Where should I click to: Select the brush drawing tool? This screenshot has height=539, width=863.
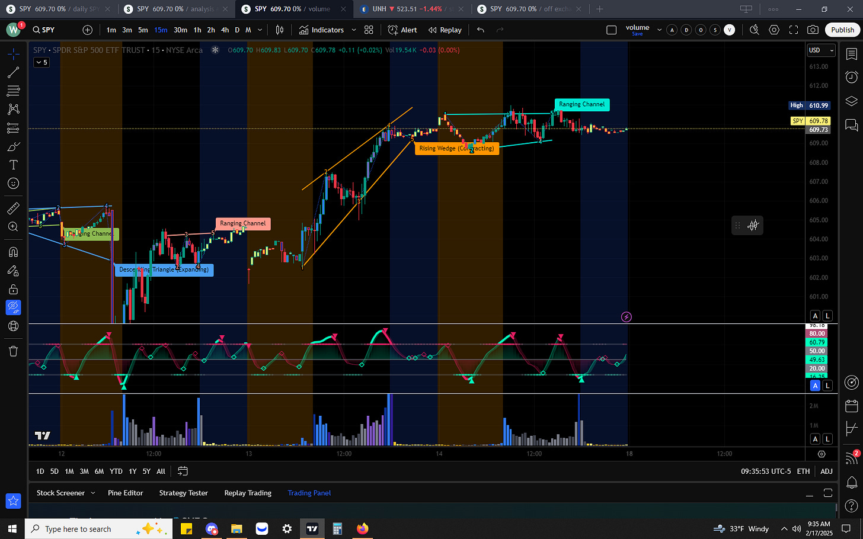click(13, 146)
